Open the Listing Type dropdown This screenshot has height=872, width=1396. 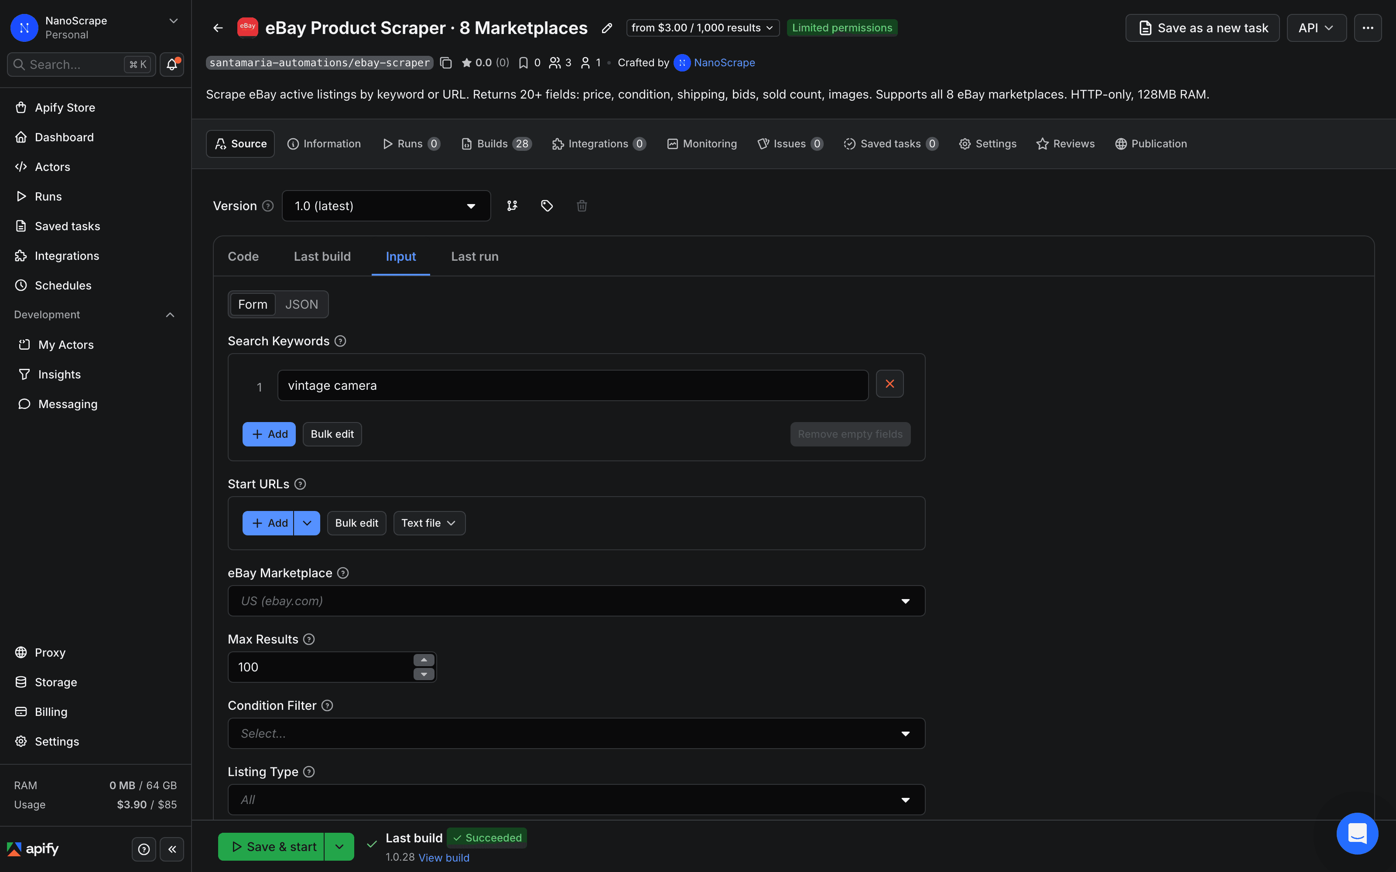pyautogui.click(x=576, y=800)
